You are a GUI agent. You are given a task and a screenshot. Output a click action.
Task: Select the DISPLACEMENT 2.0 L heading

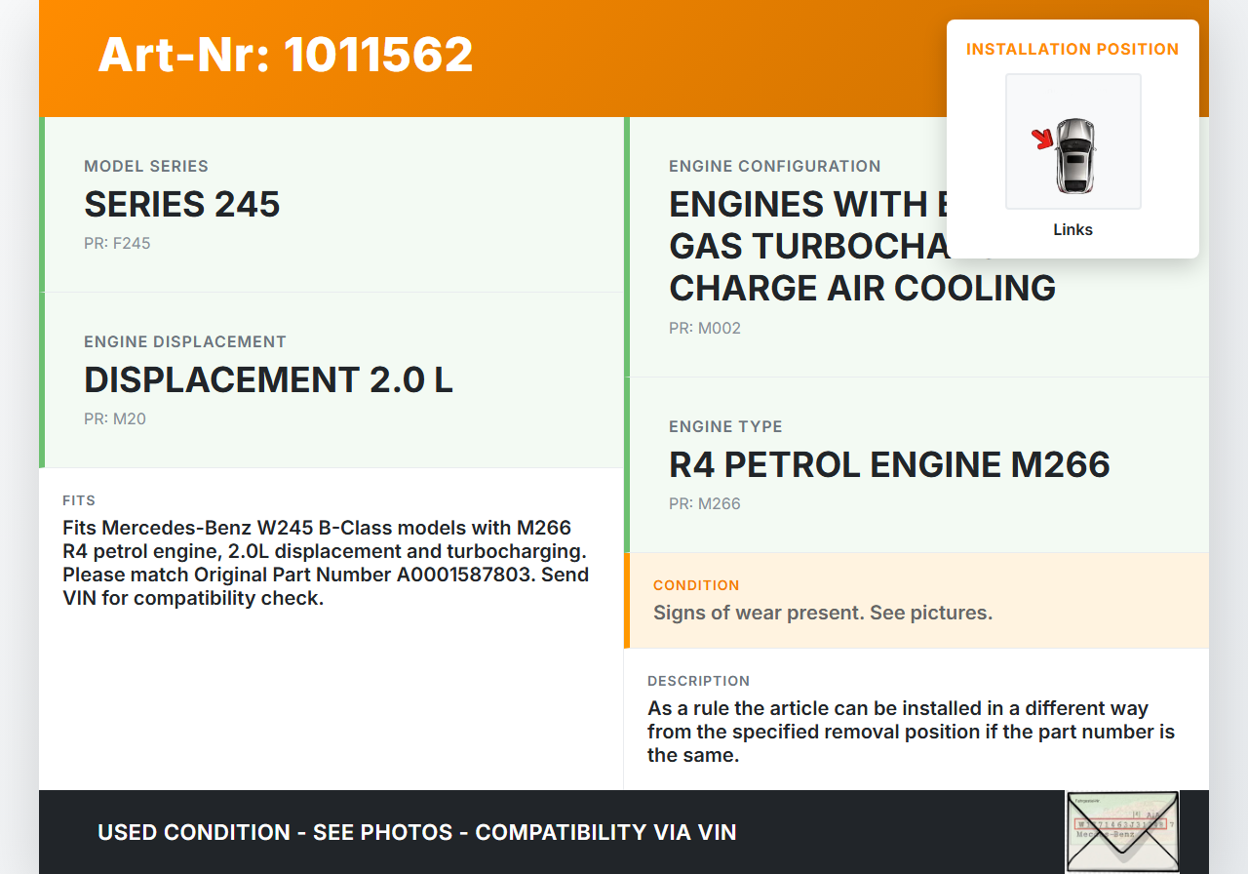click(x=268, y=379)
